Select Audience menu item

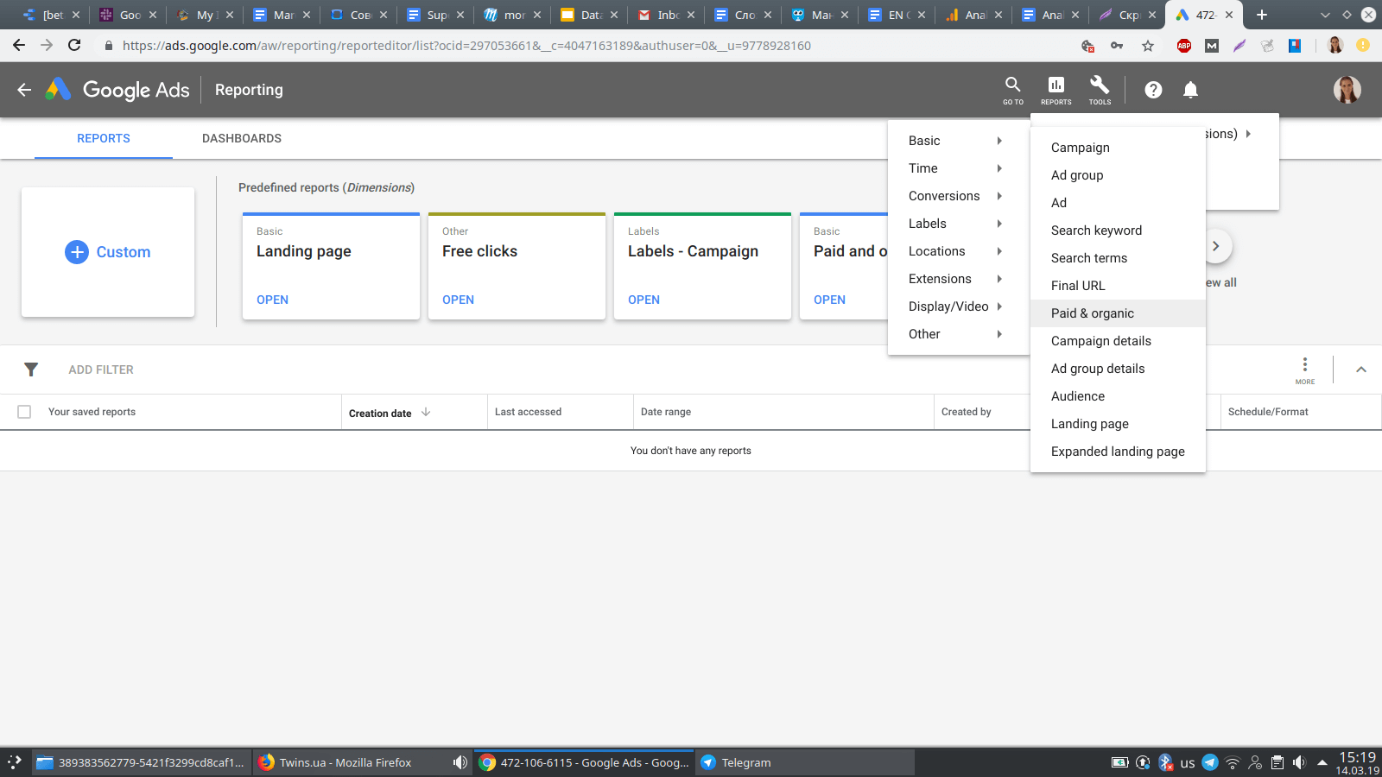pos(1118,396)
